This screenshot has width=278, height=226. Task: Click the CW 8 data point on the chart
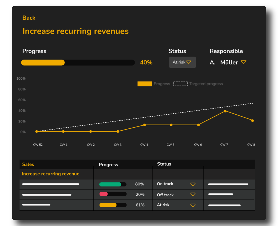252,120
